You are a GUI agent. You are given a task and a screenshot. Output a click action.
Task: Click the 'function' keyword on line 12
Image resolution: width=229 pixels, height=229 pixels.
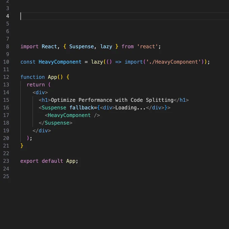click(33, 77)
